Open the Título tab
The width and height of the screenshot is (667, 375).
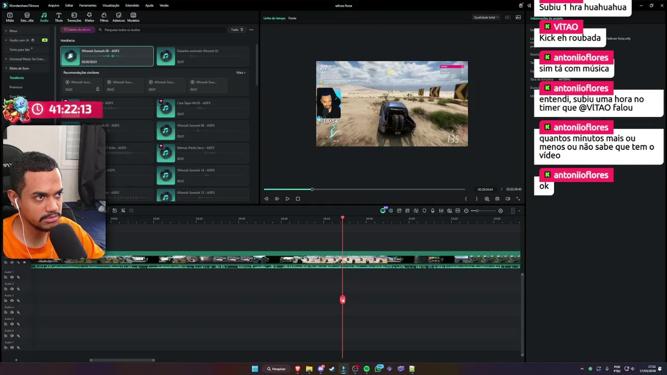coord(58,17)
